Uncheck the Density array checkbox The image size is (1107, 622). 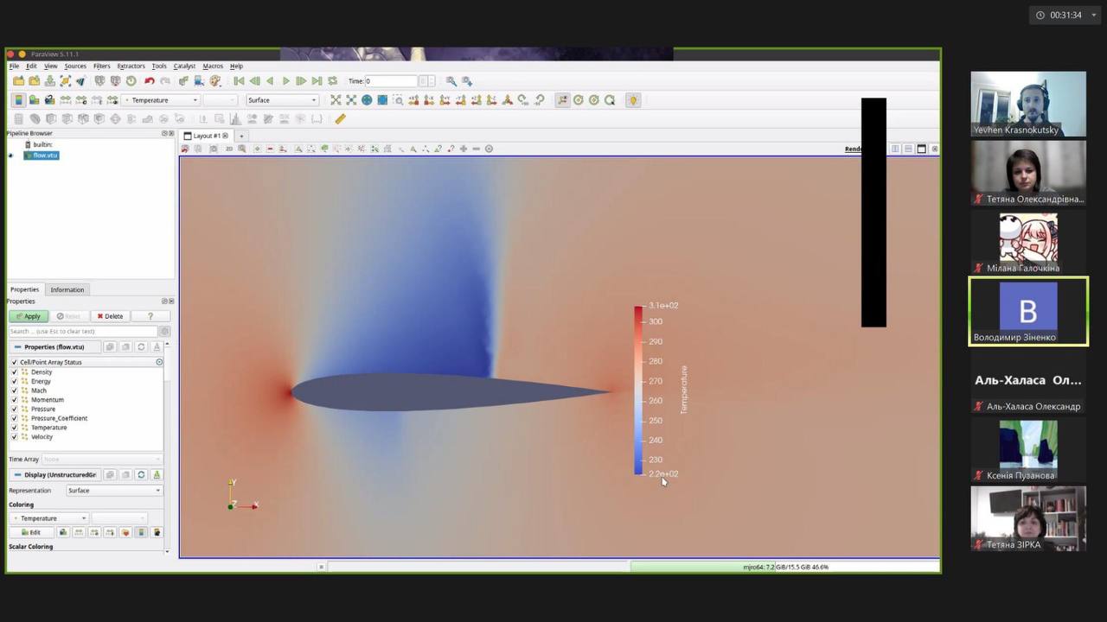[x=15, y=372]
